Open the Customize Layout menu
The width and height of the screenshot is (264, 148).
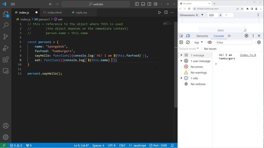tap(156, 4)
